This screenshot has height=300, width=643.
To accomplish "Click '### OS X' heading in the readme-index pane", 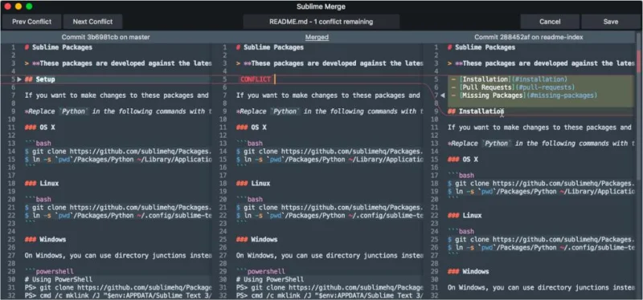I will click(463, 159).
